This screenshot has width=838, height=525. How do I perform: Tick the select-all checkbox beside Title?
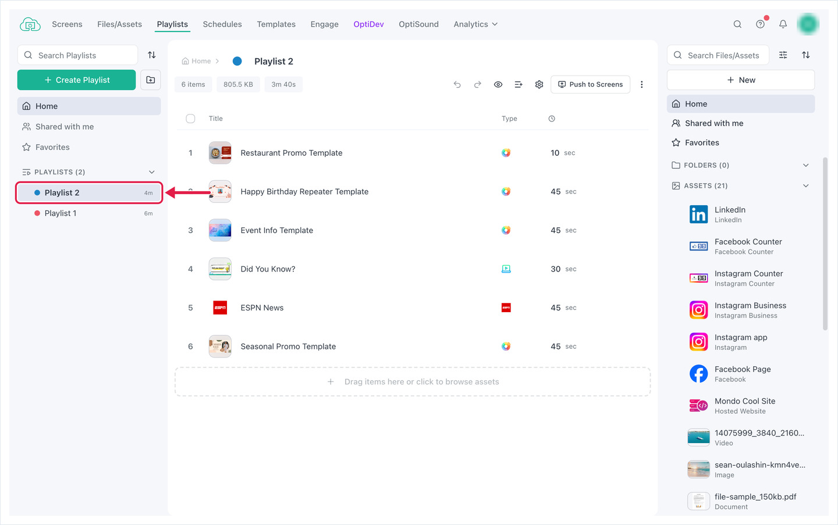pos(190,119)
